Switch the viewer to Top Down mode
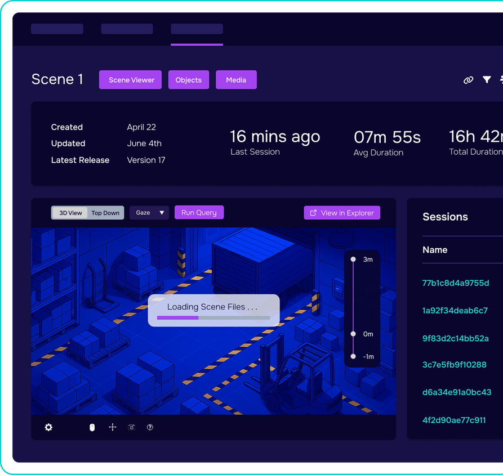The height and width of the screenshot is (475, 503). point(105,213)
